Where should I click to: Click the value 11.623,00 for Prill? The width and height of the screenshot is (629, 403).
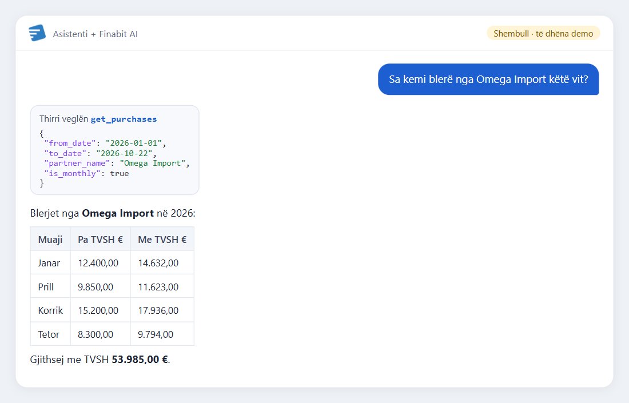pos(158,287)
